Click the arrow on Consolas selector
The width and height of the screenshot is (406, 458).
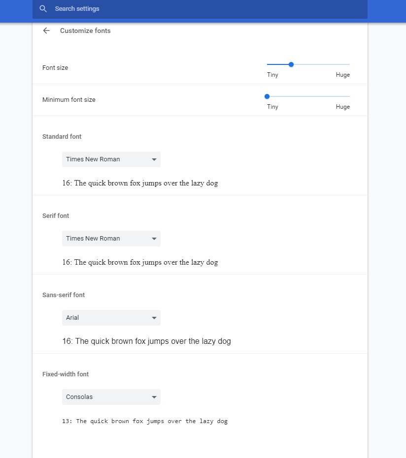click(x=154, y=397)
